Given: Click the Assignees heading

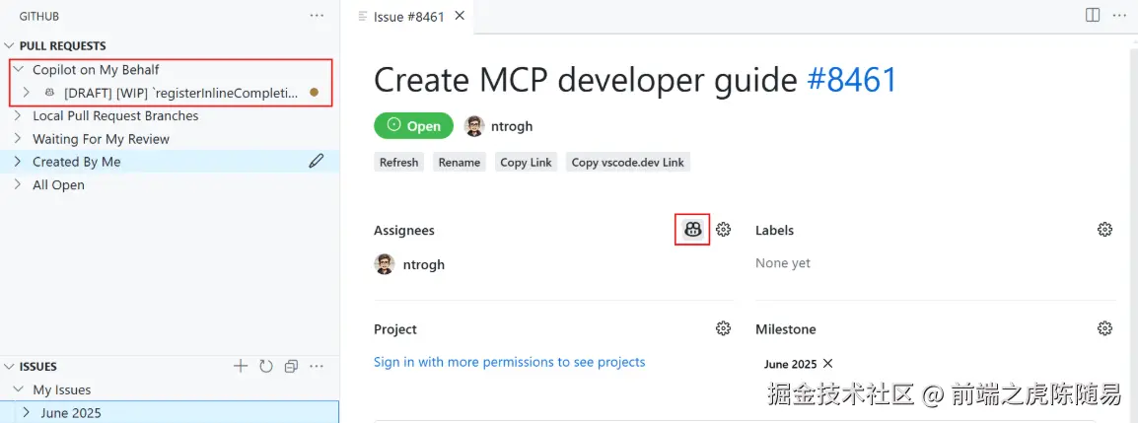Looking at the screenshot, I should click(x=404, y=230).
